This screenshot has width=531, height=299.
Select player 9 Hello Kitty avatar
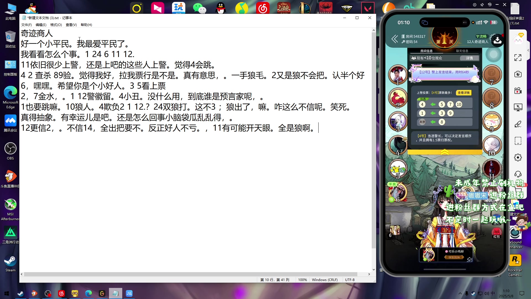pyautogui.click(x=492, y=121)
